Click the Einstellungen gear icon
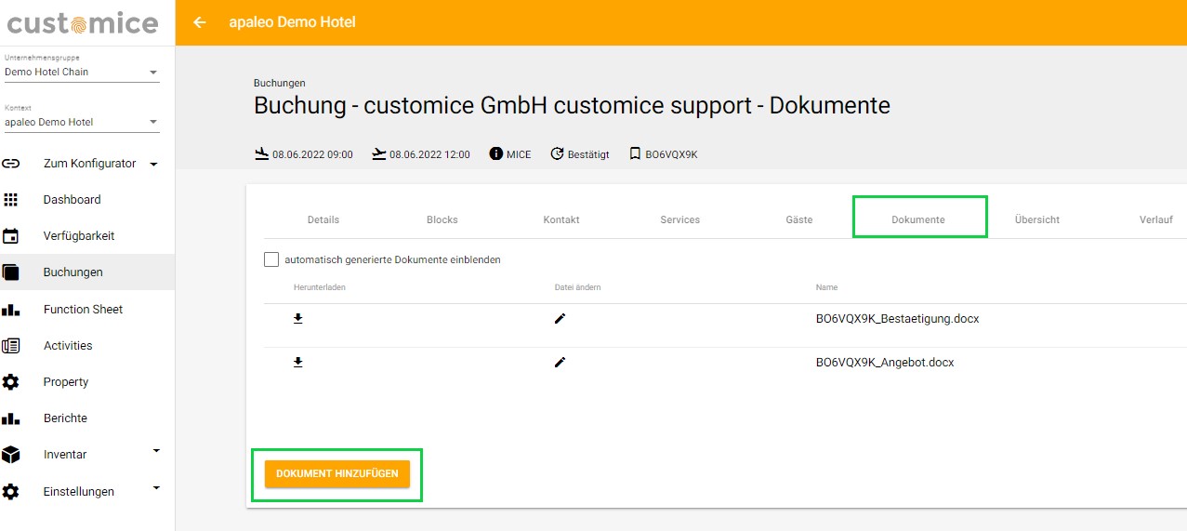1187x531 pixels. tap(11, 492)
